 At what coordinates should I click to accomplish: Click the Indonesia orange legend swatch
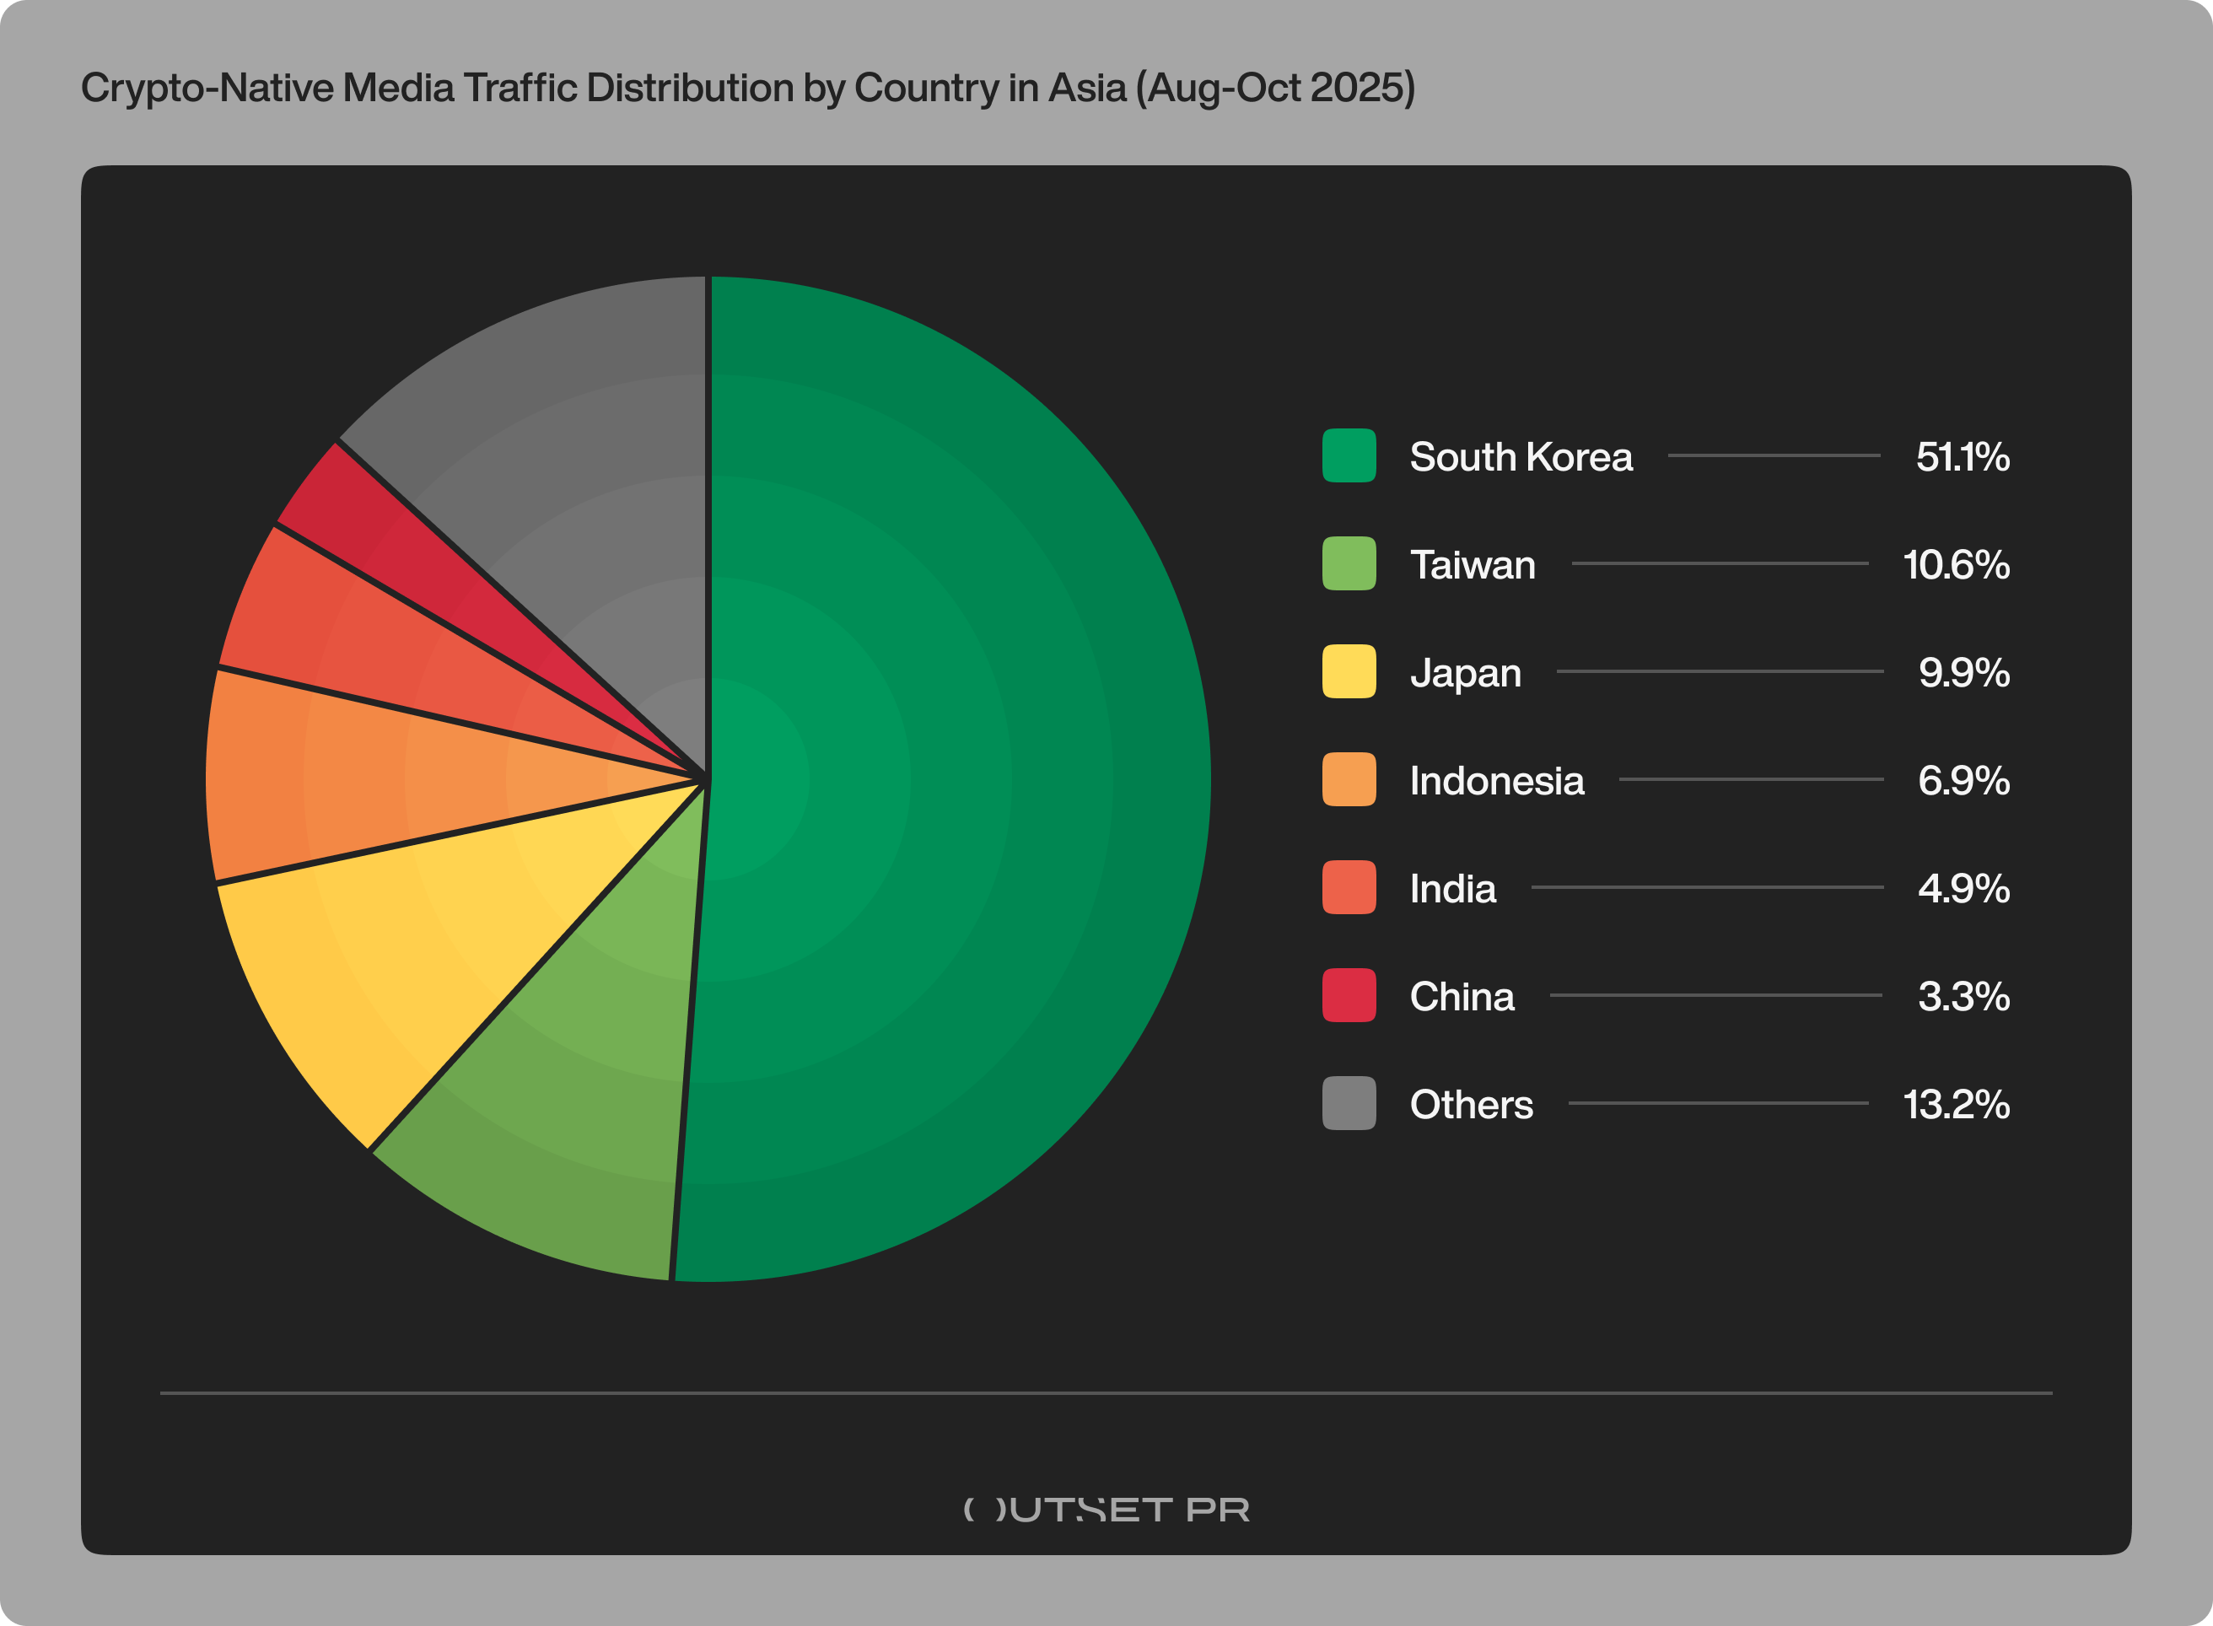coord(1348,779)
